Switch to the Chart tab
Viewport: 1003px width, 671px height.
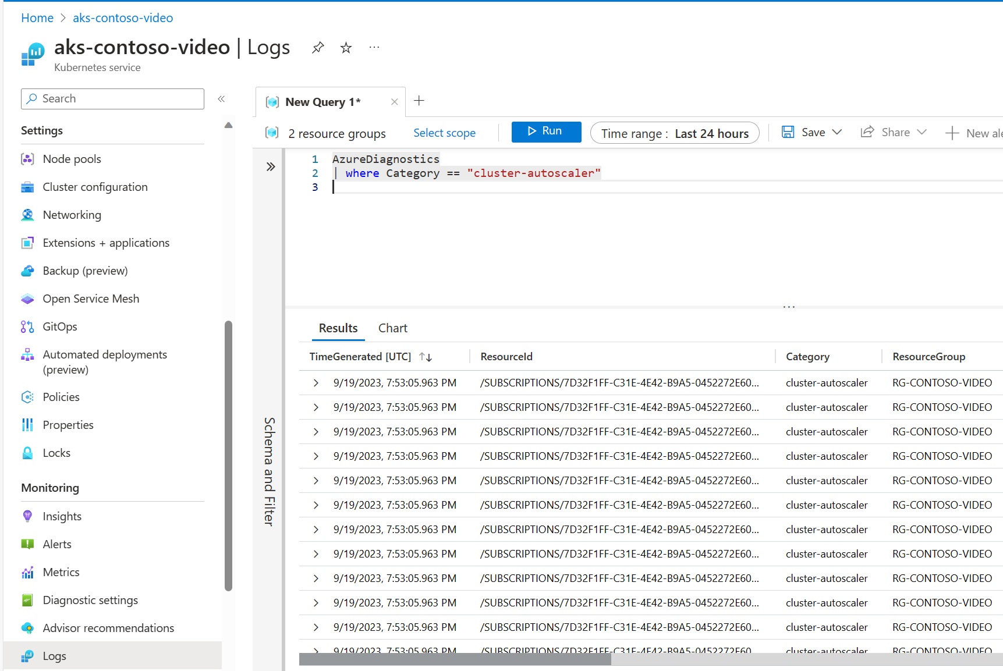(393, 328)
